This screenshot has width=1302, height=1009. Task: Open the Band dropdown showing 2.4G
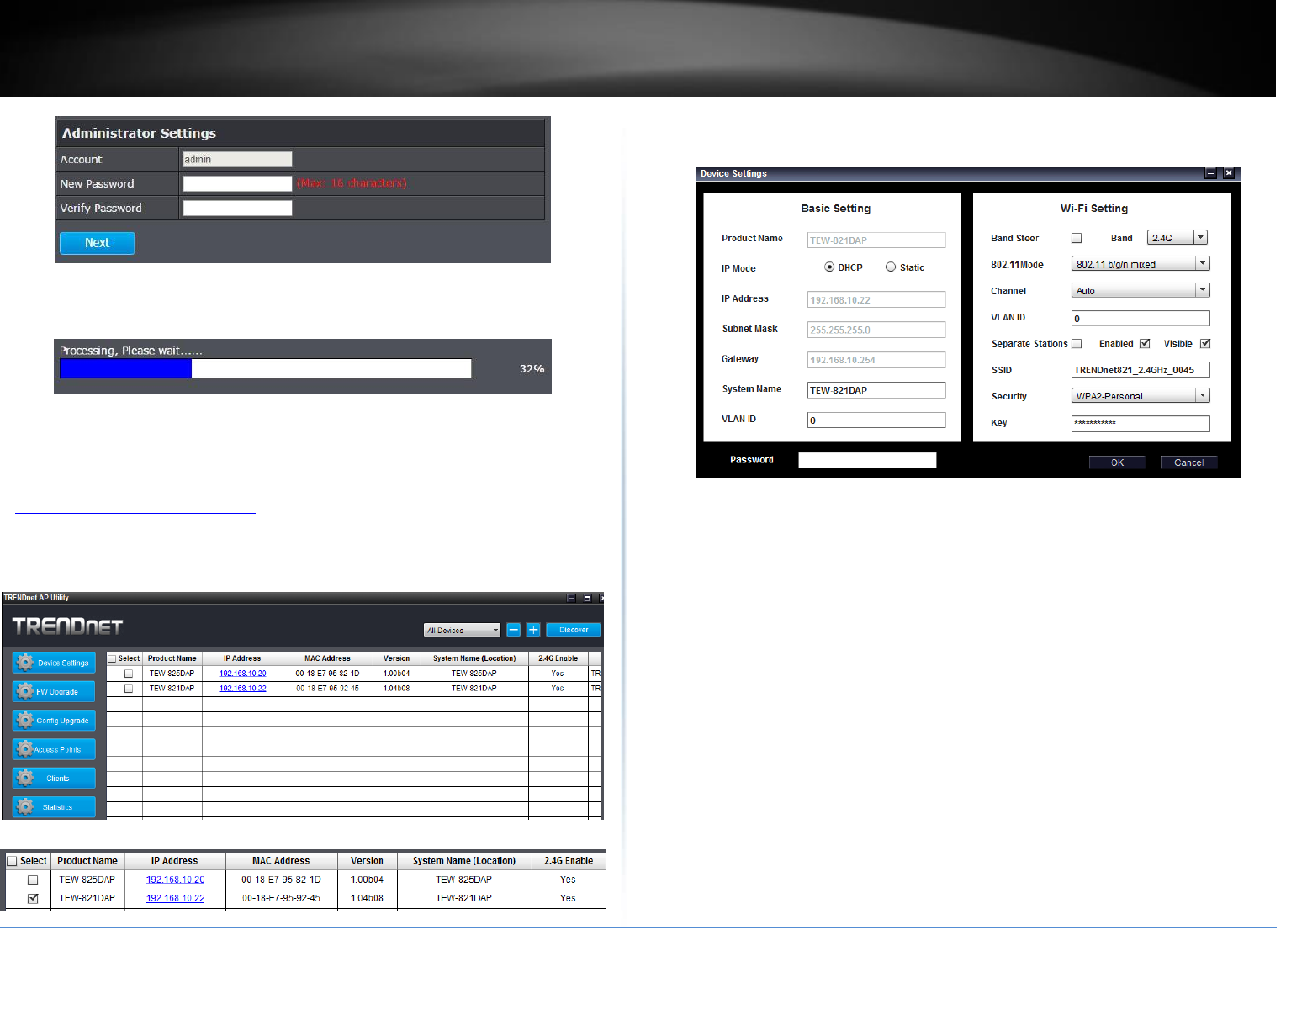[x=1178, y=238]
